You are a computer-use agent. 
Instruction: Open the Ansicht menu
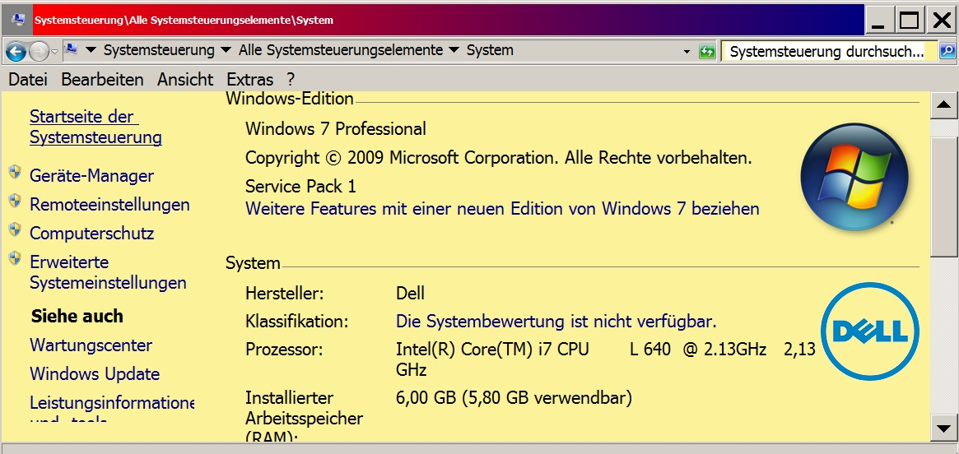(185, 80)
